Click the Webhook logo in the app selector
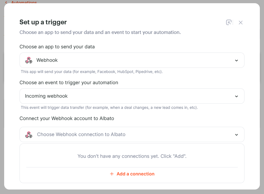Viewport: 264px width, 194px height. point(29,60)
